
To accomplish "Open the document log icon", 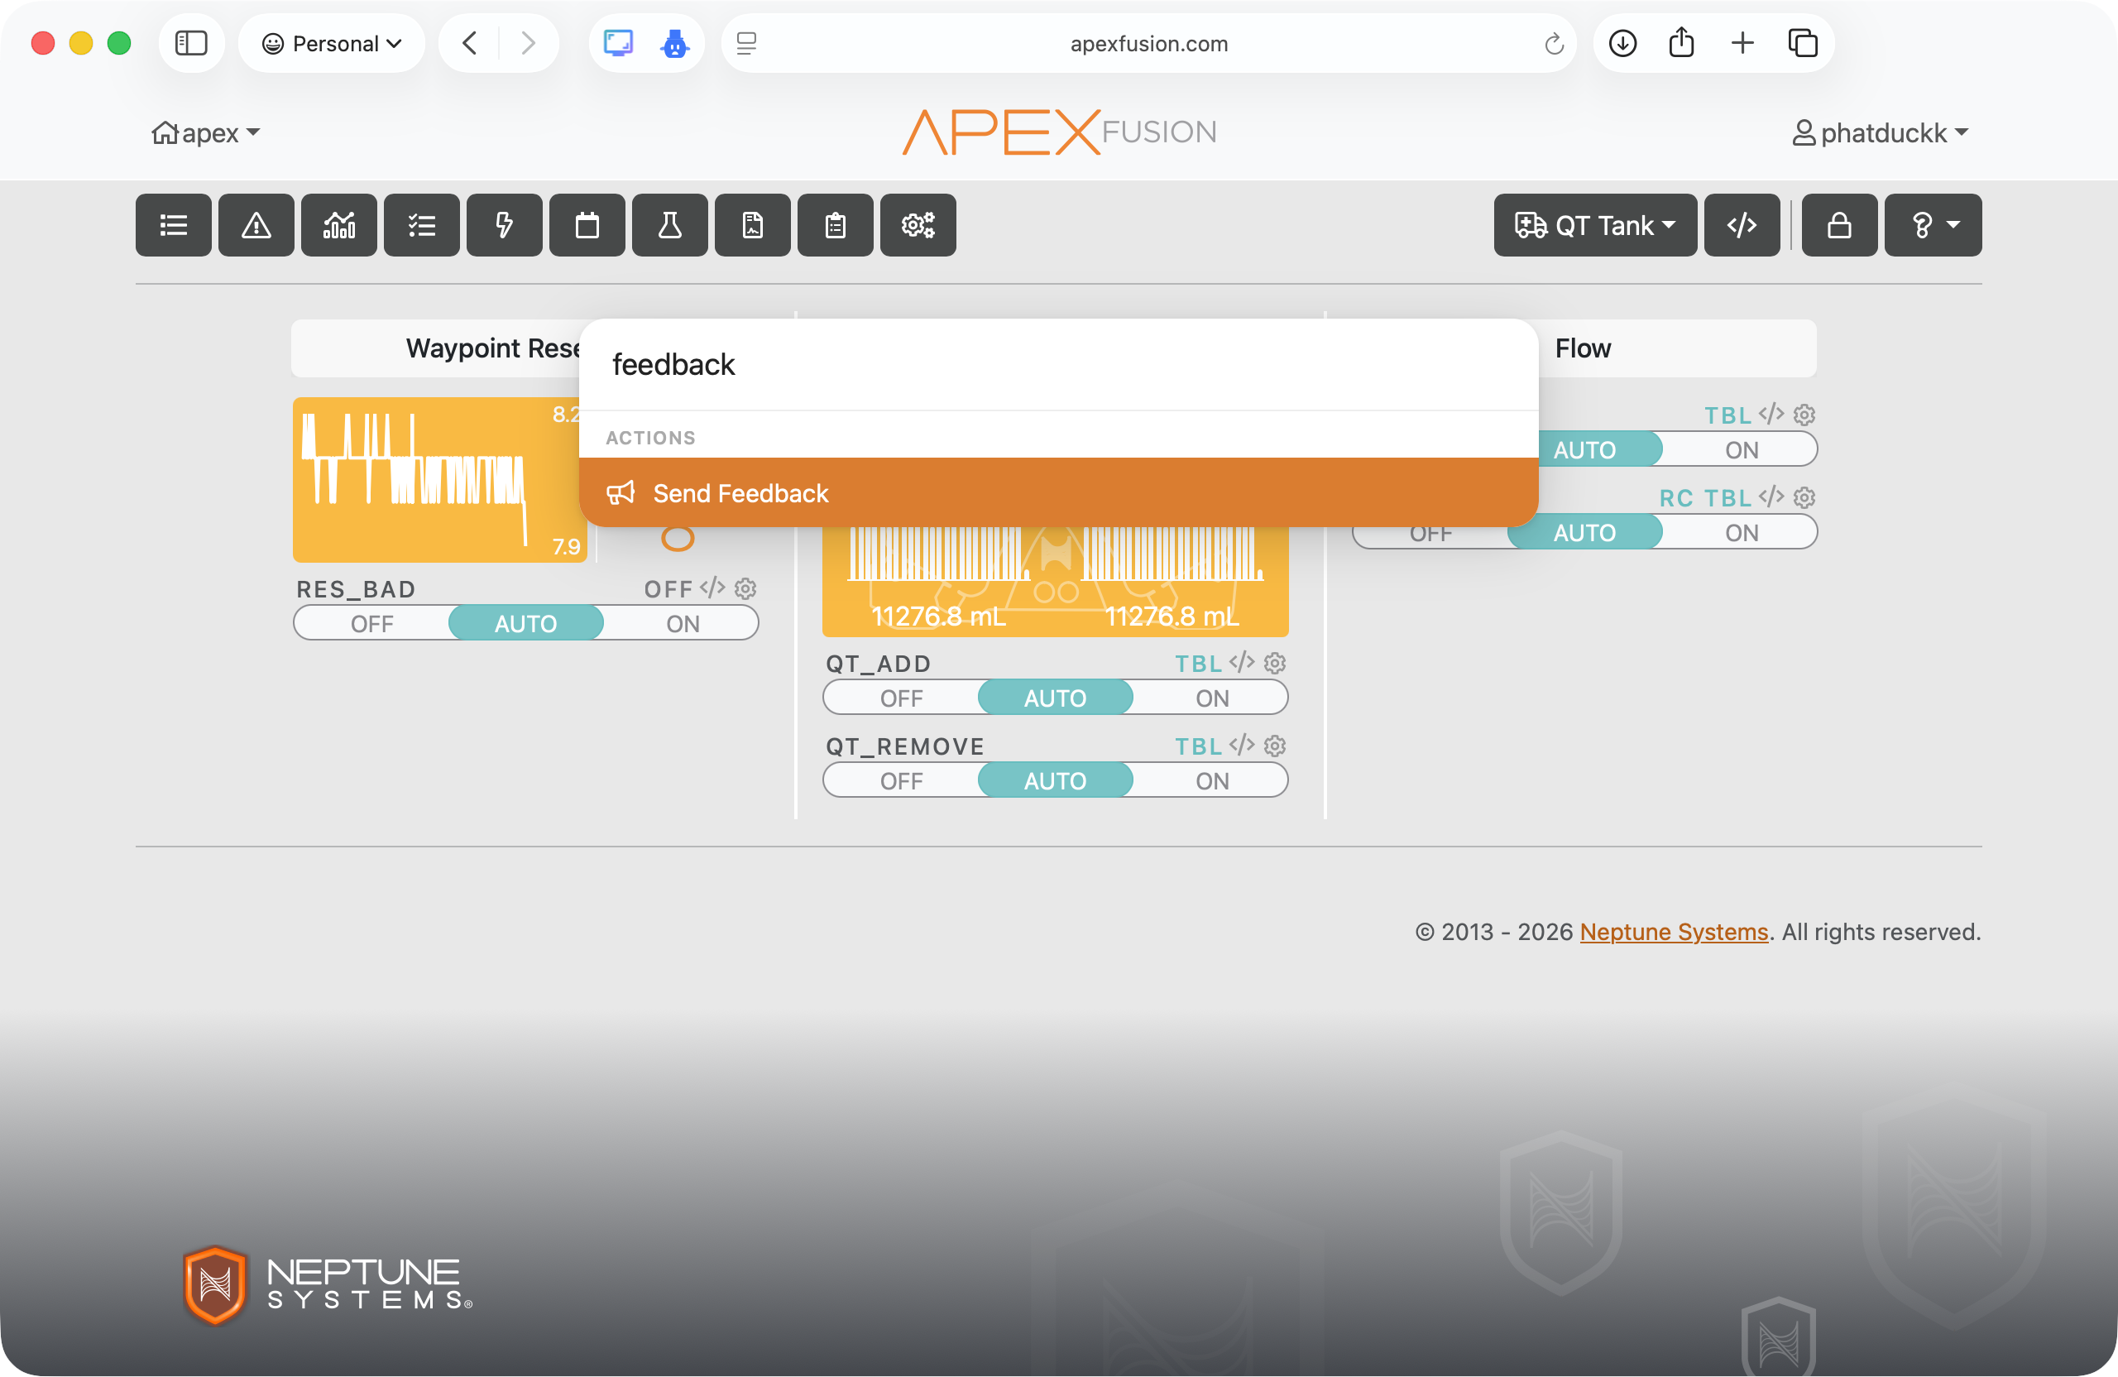I will click(x=753, y=225).
